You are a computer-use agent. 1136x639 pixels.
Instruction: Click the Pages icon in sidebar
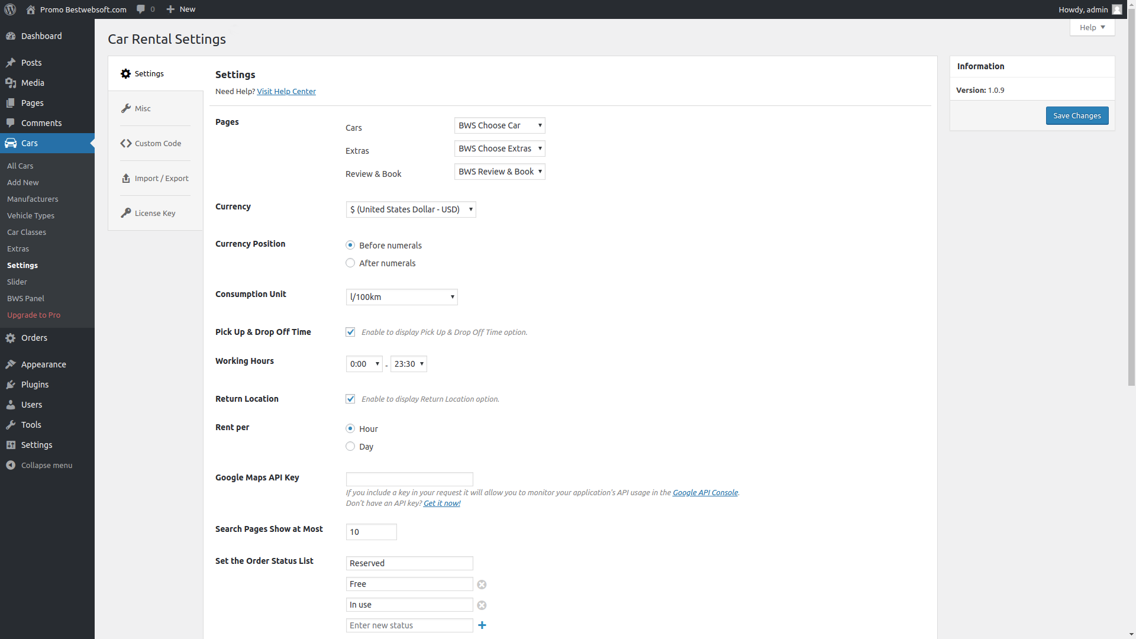(x=11, y=103)
